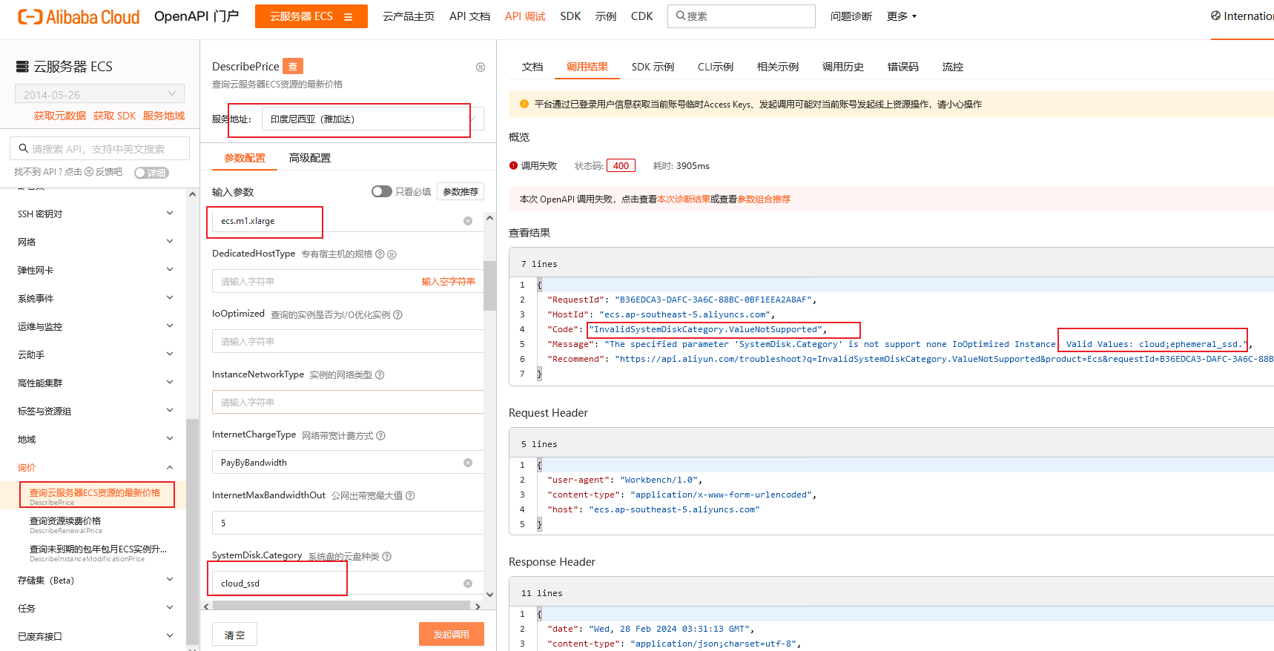
Task: Switch to the CLI示例 tab
Action: (x=716, y=67)
